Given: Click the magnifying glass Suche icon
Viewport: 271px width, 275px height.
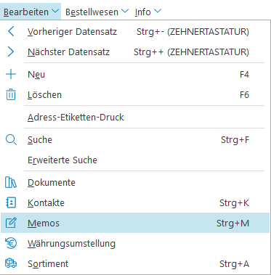Looking at the screenshot, I should click(11, 140).
